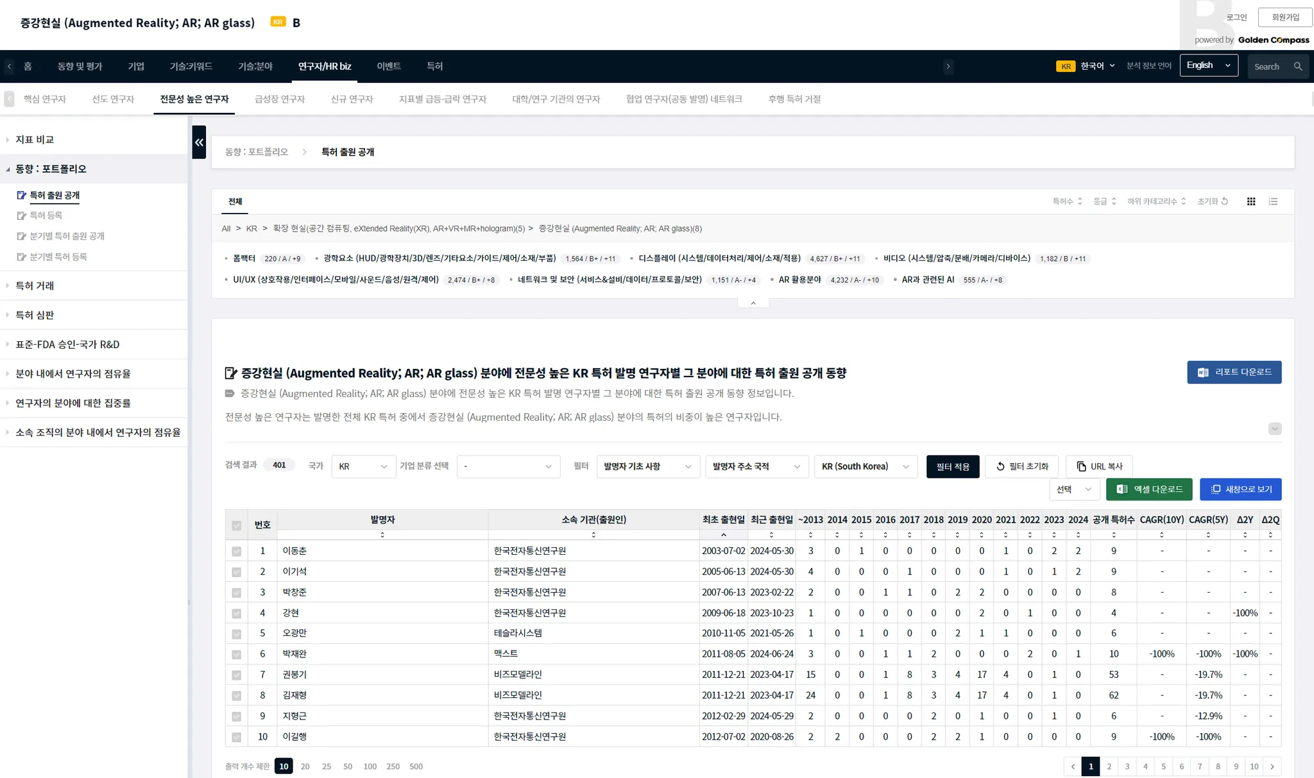Click the 필터 적용 button
The width and height of the screenshot is (1314, 778).
pos(952,466)
